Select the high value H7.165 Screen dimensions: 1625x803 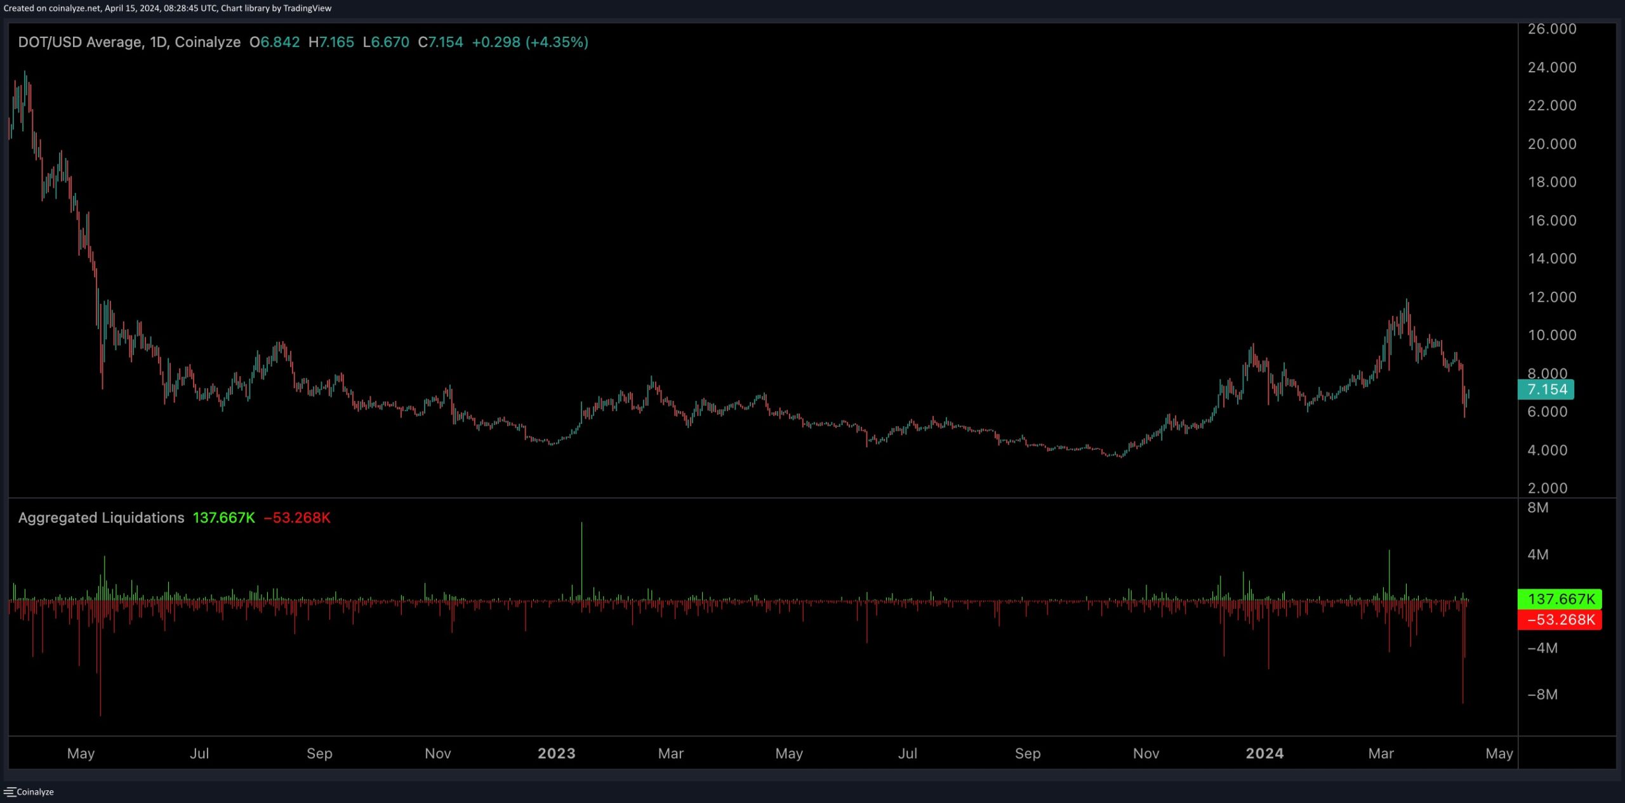pyautogui.click(x=331, y=42)
